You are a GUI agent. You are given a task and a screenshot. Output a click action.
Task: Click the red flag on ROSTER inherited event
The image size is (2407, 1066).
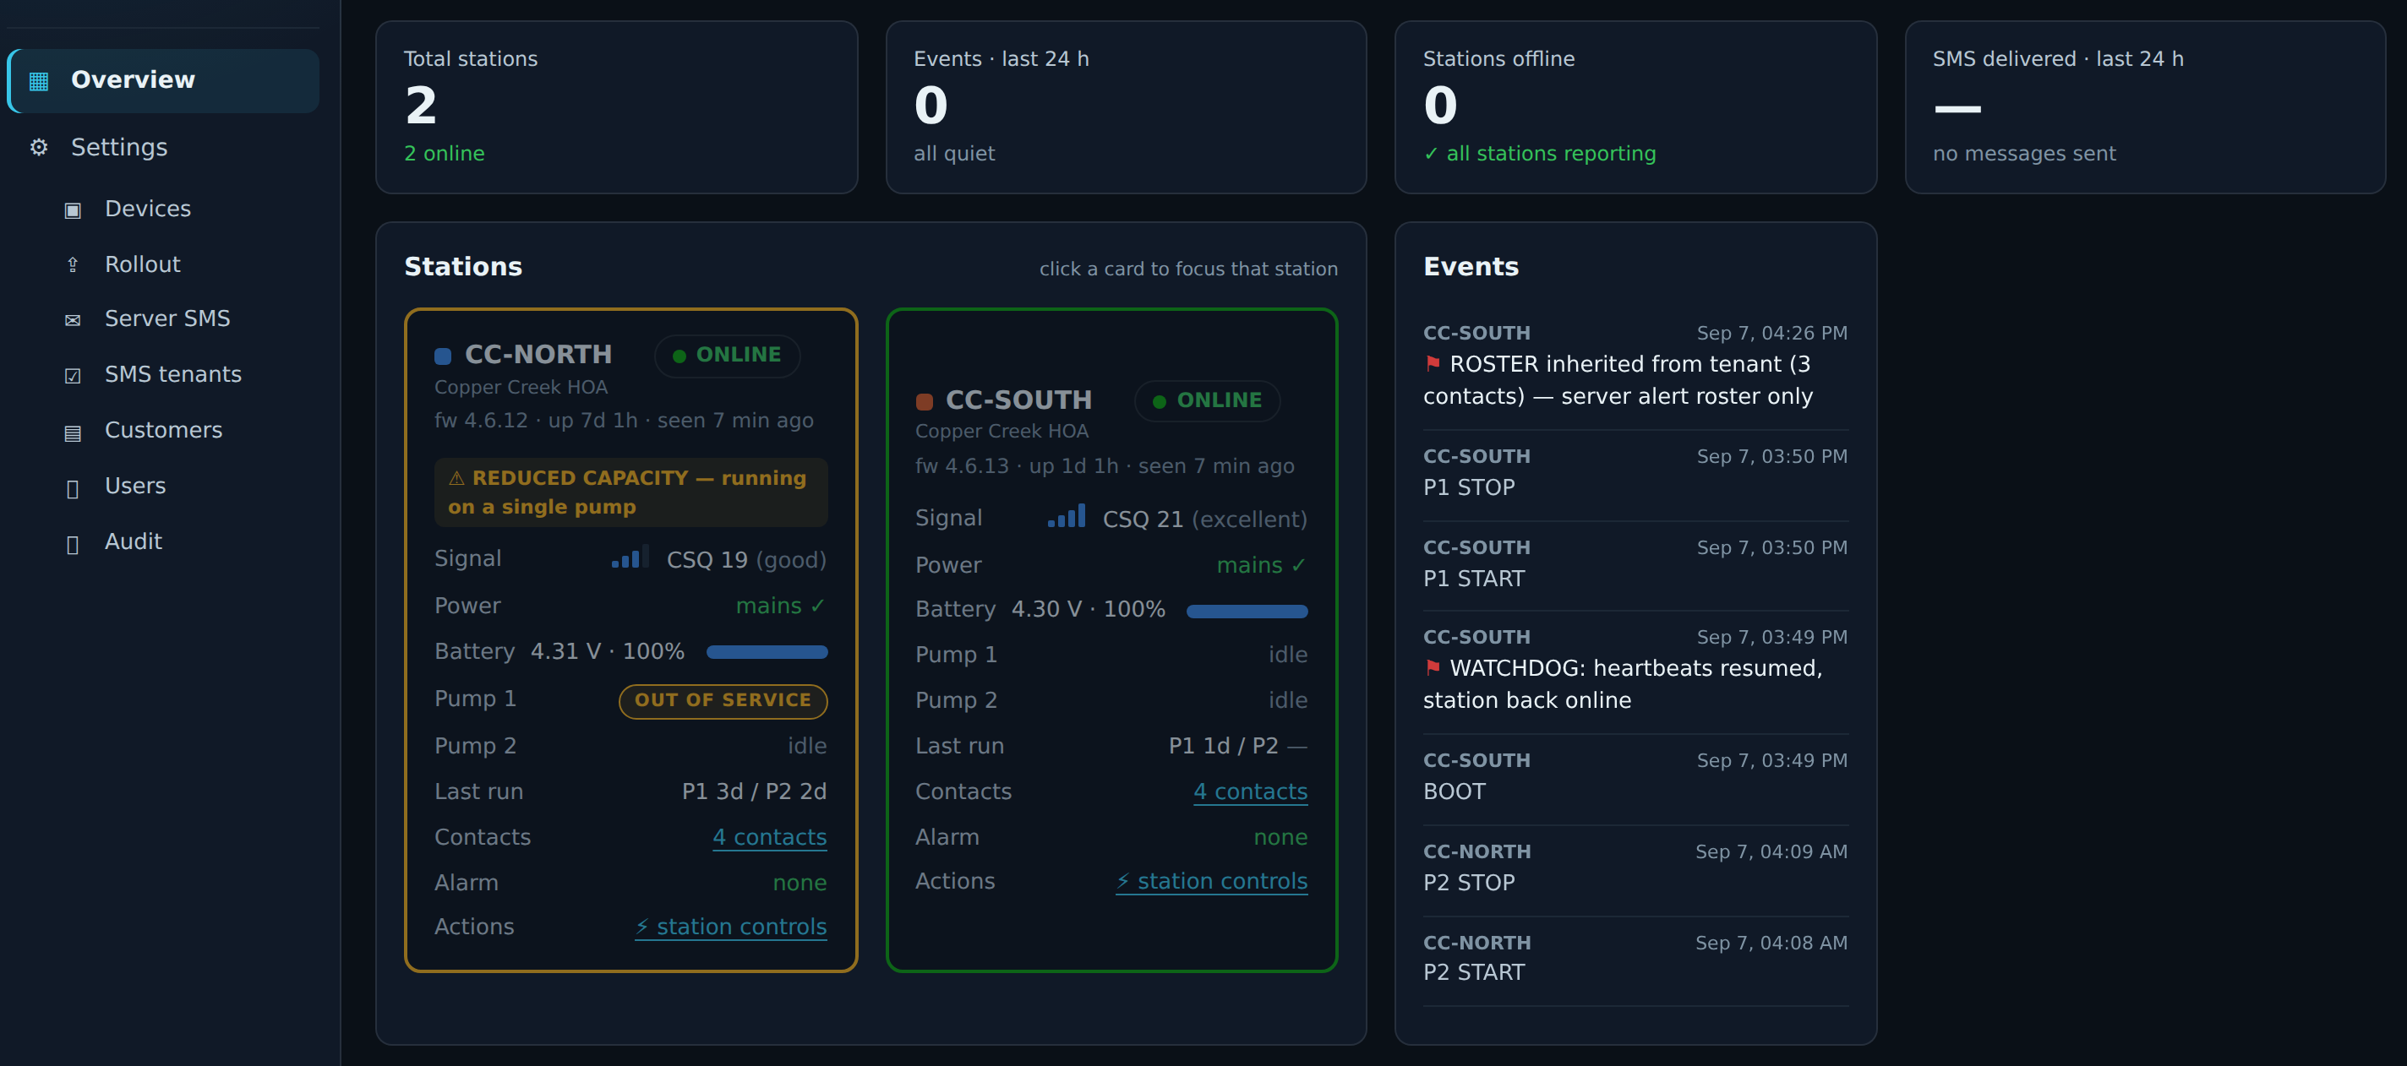point(1433,362)
